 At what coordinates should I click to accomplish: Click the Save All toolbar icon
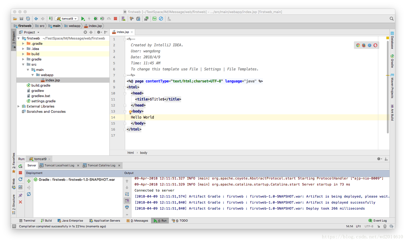point(21,19)
